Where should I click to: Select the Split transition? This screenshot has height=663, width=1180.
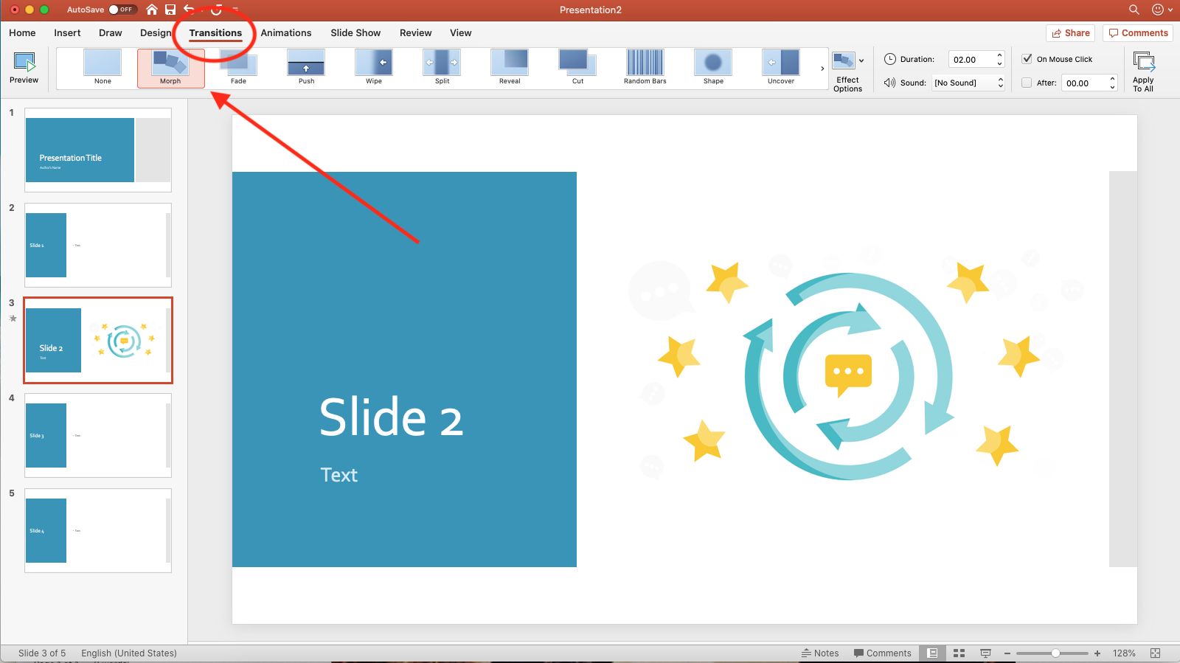442,67
